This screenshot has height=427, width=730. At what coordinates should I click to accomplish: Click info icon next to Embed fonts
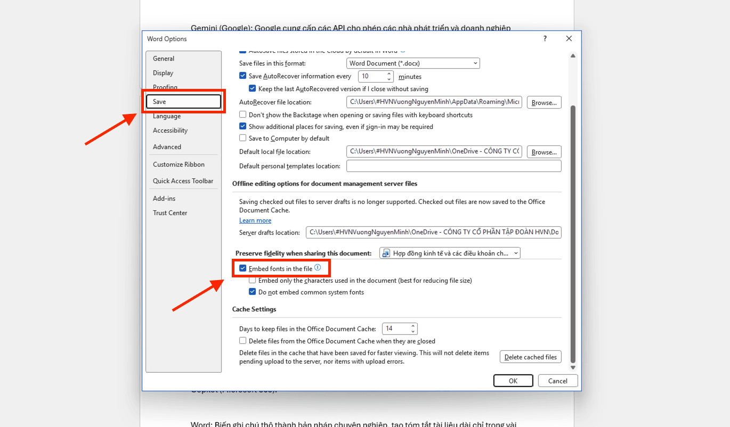(318, 268)
